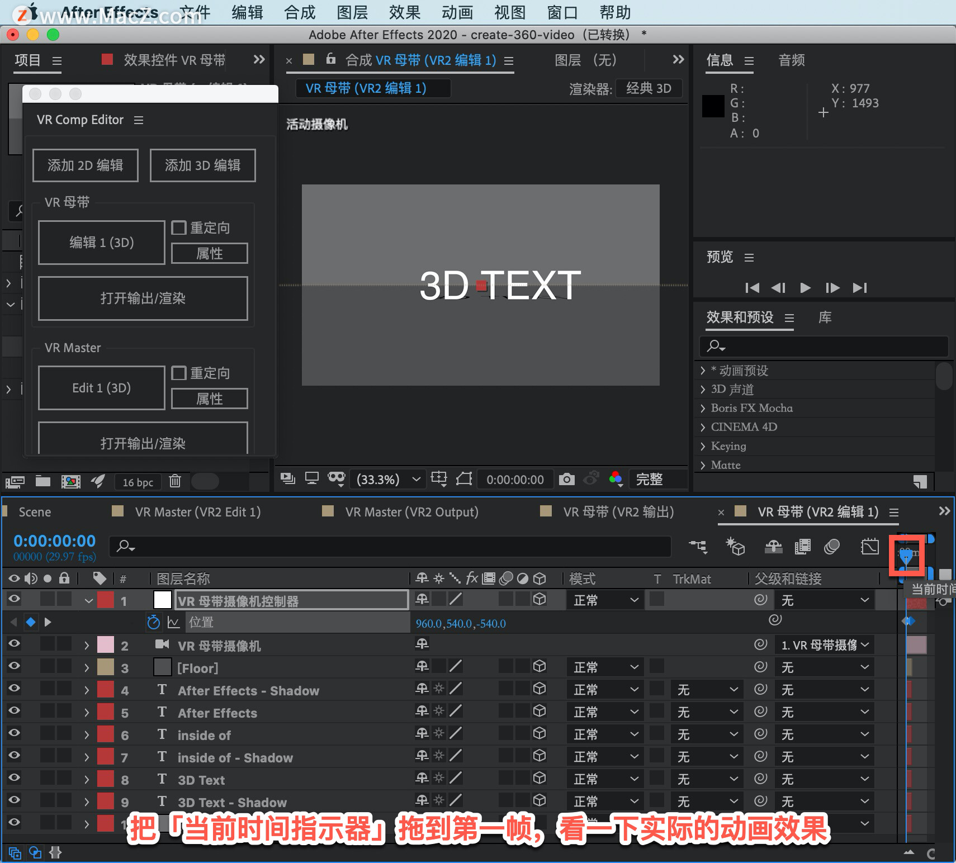
Task: Open the 效果 menu
Action: (405, 12)
